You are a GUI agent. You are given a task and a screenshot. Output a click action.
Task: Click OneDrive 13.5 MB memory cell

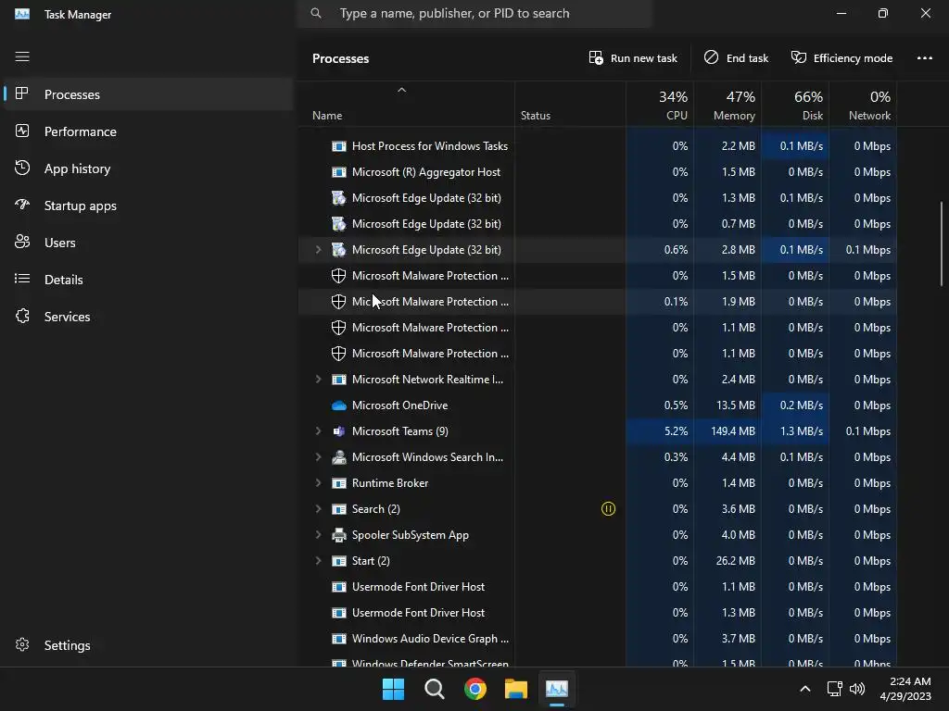pyautogui.click(x=728, y=405)
